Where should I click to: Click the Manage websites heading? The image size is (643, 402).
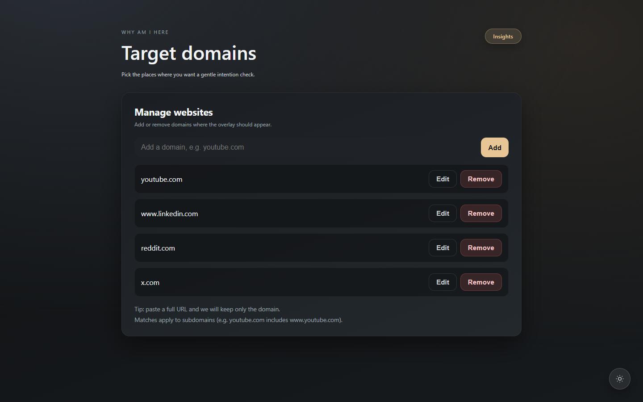point(173,112)
